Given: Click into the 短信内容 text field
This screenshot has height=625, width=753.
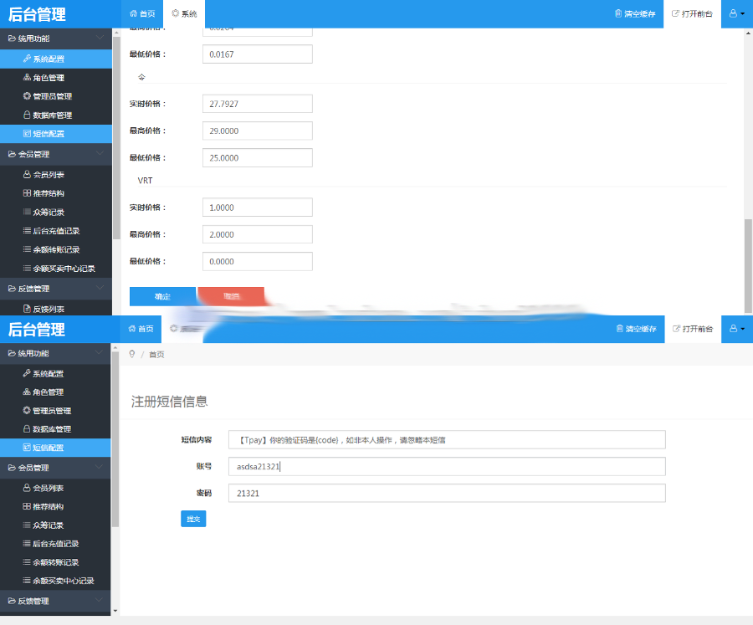Looking at the screenshot, I should pos(447,439).
